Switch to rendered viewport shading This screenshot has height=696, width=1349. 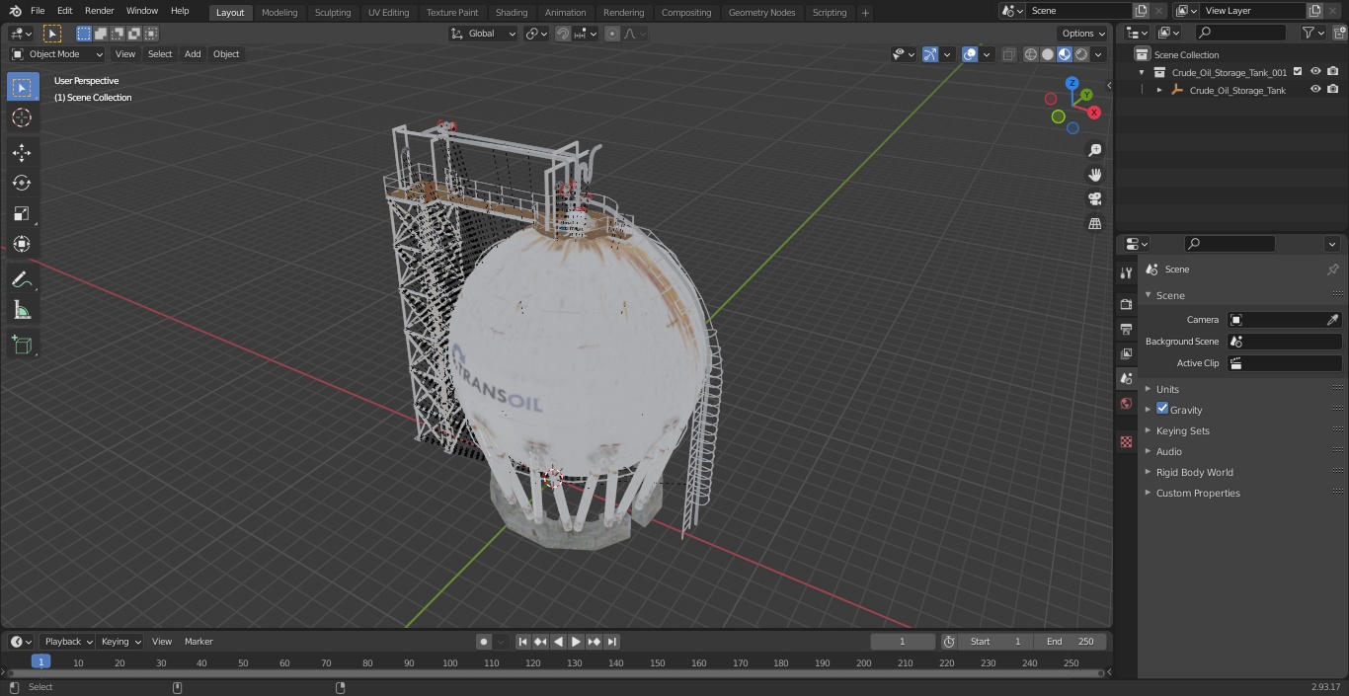pyautogui.click(x=1081, y=54)
